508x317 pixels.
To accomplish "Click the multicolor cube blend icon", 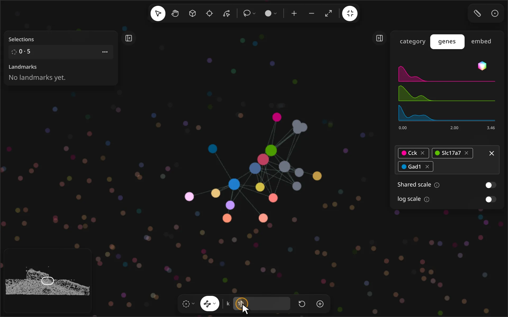I will pos(482,66).
